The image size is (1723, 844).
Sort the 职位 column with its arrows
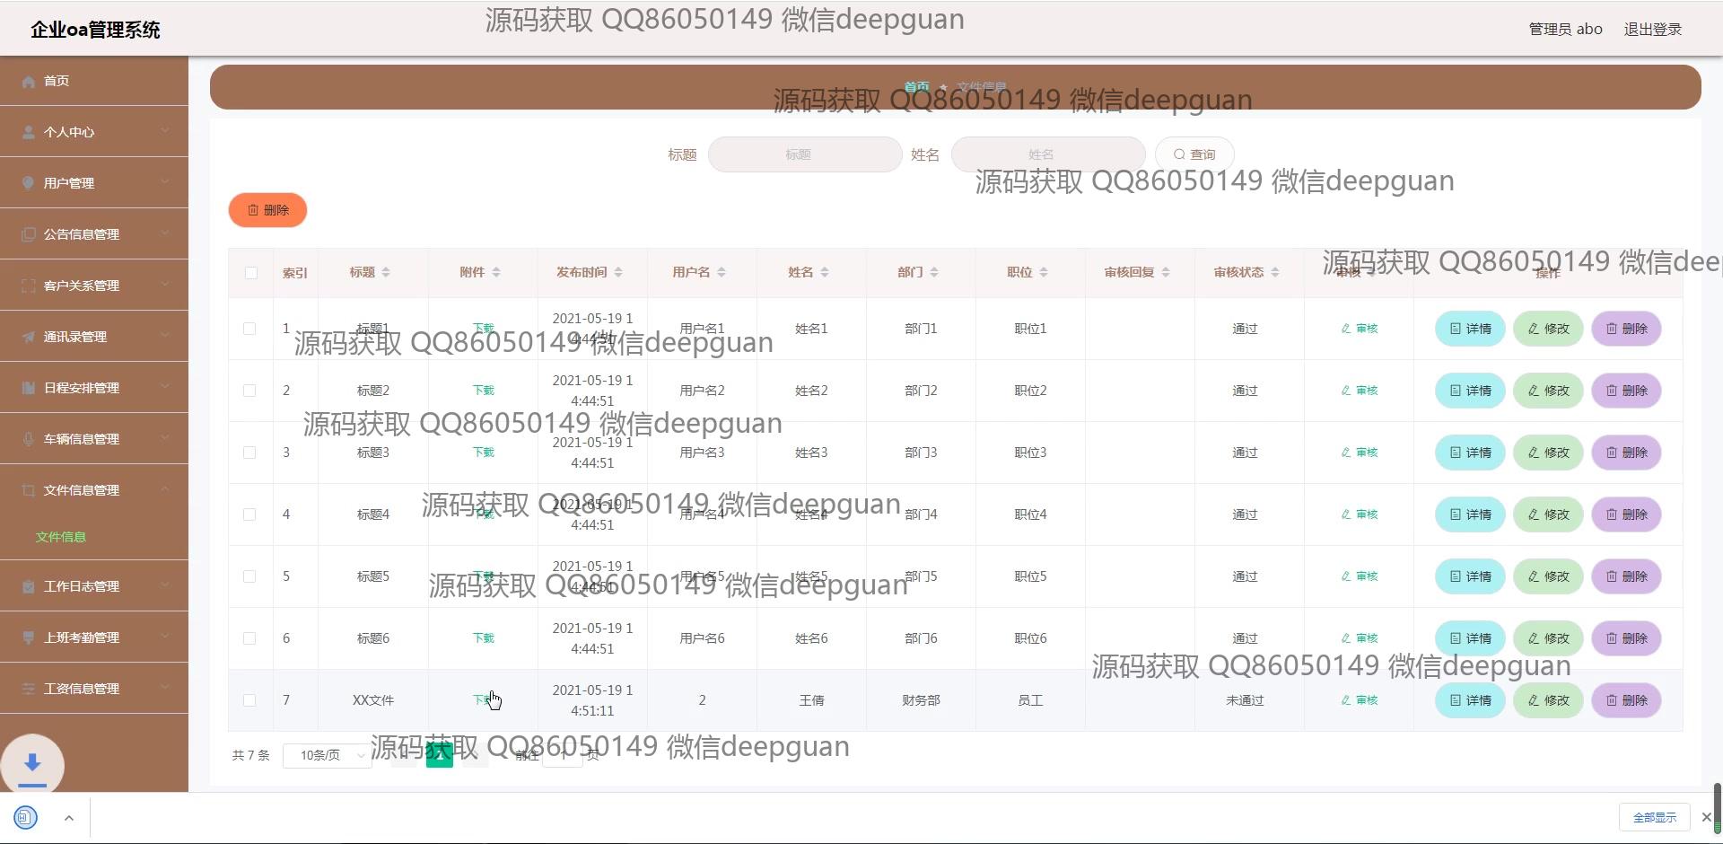(x=1044, y=272)
